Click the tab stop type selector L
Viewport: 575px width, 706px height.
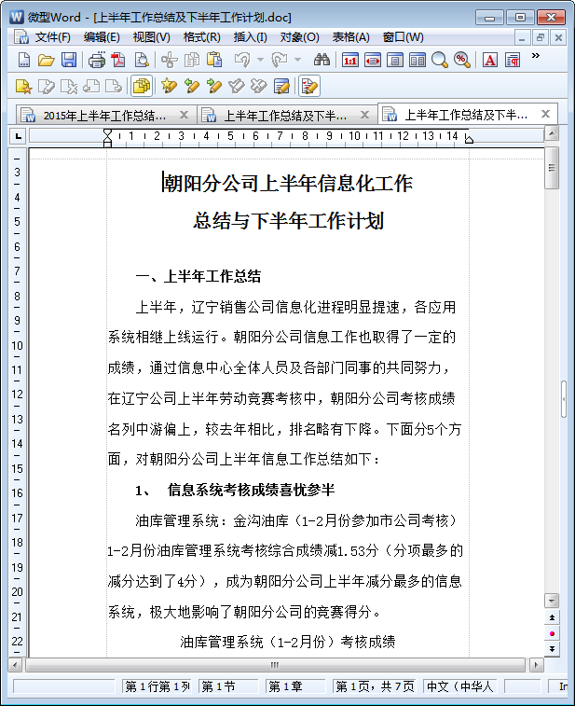pos(18,135)
